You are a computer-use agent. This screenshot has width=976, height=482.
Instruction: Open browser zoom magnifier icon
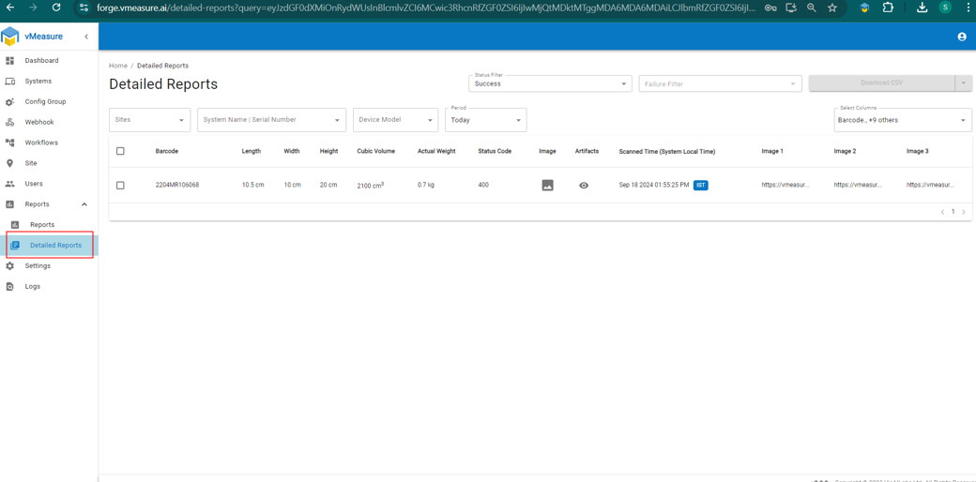tap(812, 8)
